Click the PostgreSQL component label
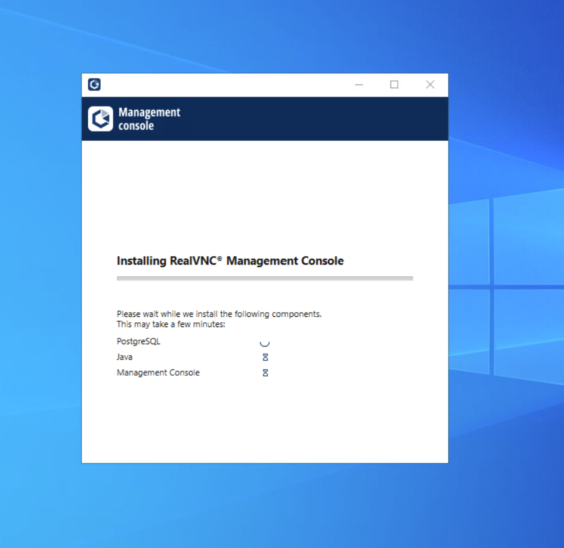This screenshot has height=548, width=564. [138, 341]
